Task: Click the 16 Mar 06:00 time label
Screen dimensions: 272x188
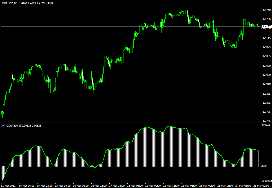Action: [81, 186]
